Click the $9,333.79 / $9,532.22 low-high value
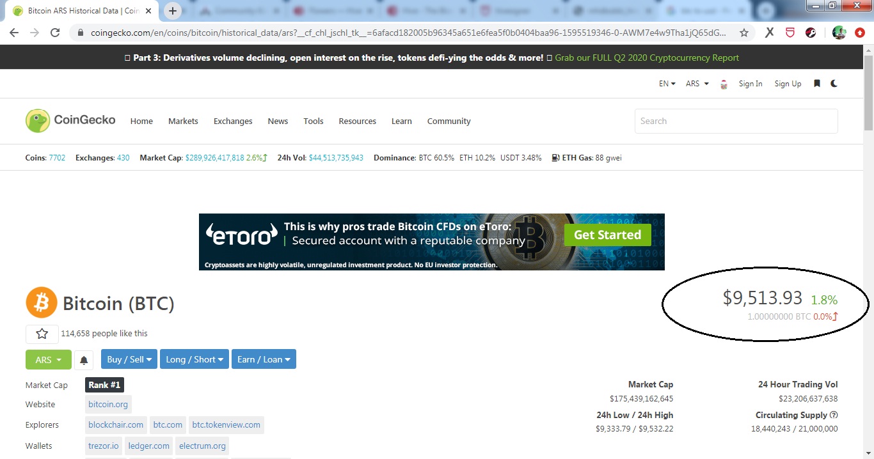Viewport: 874px width, 459px height. 634,429
